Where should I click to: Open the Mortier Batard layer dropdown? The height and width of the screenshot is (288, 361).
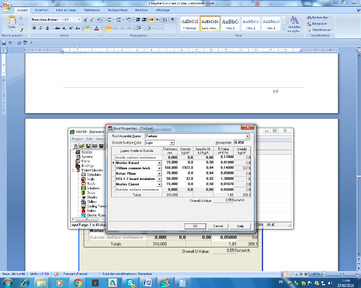click(x=160, y=163)
